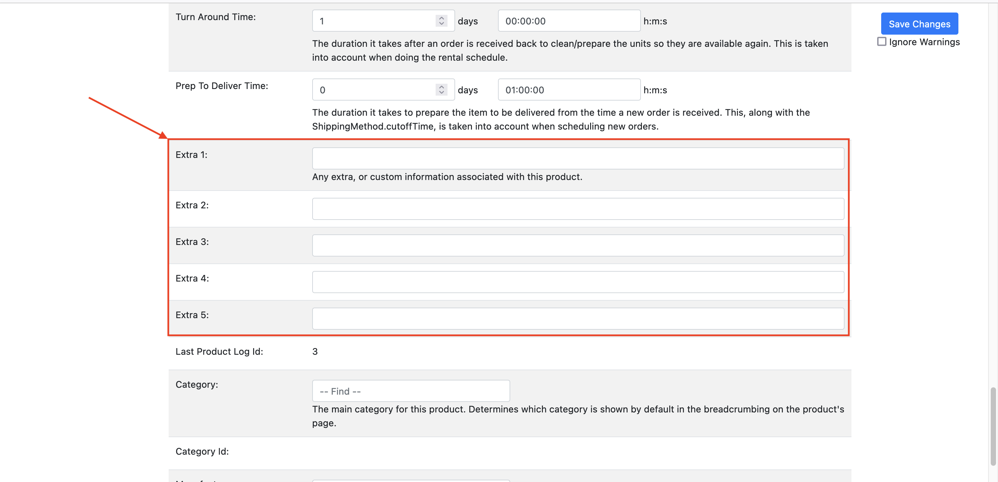Click the Turn Around Time h:m:s field
Viewport: 998px width, 482px height.
click(569, 21)
